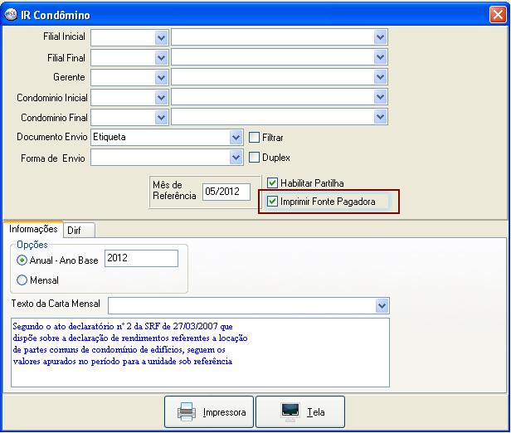Open the Documento Envio dropdown

236,137
